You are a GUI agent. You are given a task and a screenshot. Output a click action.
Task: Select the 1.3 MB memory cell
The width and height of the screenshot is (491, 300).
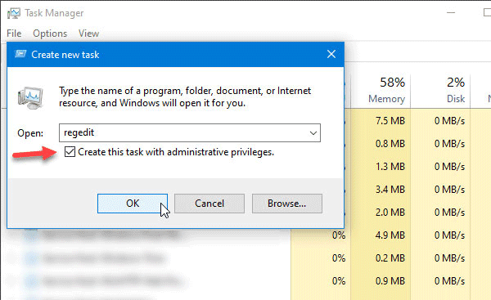coord(381,166)
